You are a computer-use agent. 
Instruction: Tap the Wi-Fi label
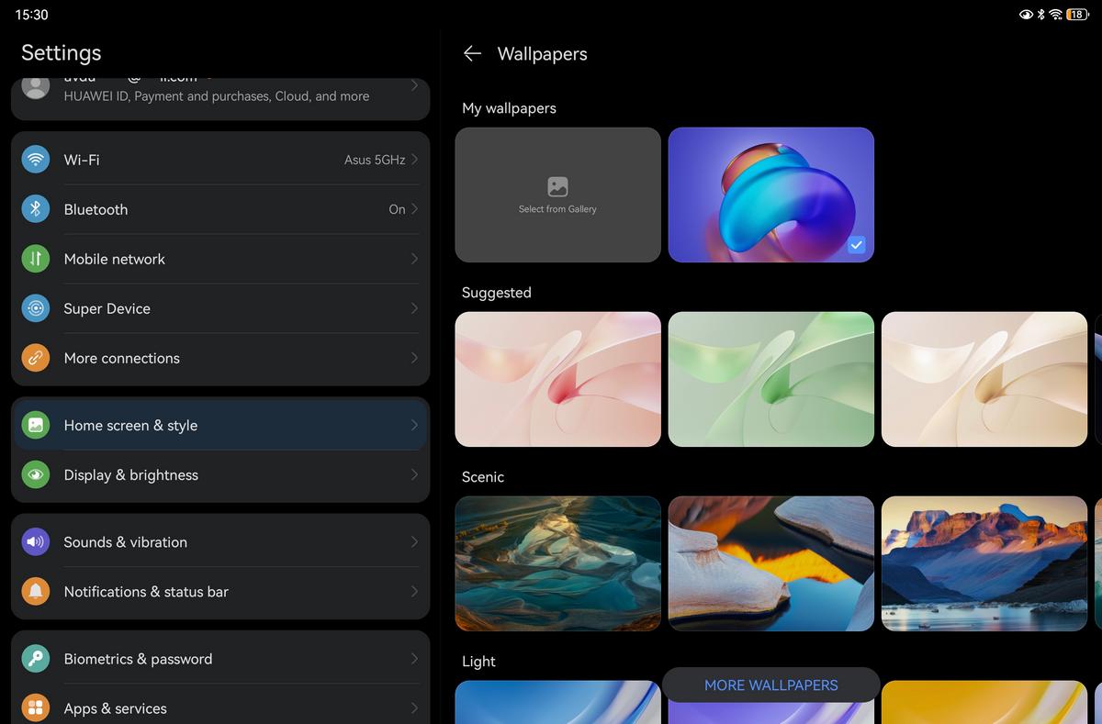tap(82, 160)
